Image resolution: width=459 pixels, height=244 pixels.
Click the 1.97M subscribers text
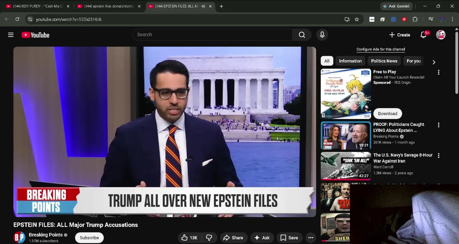tap(43, 241)
